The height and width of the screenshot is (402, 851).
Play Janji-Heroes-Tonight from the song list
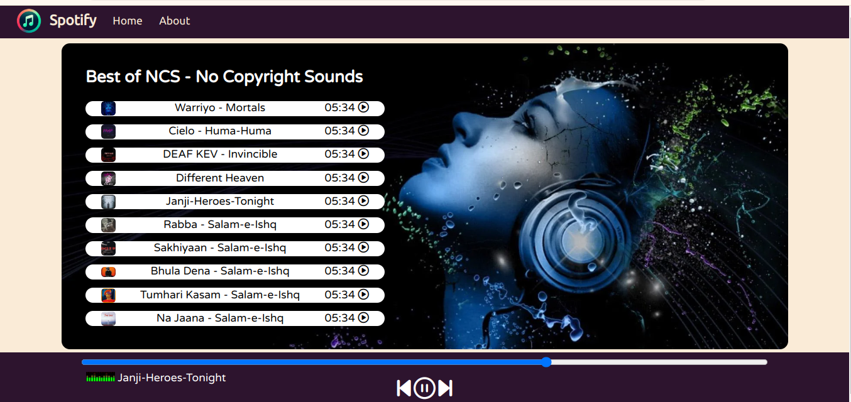click(363, 201)
